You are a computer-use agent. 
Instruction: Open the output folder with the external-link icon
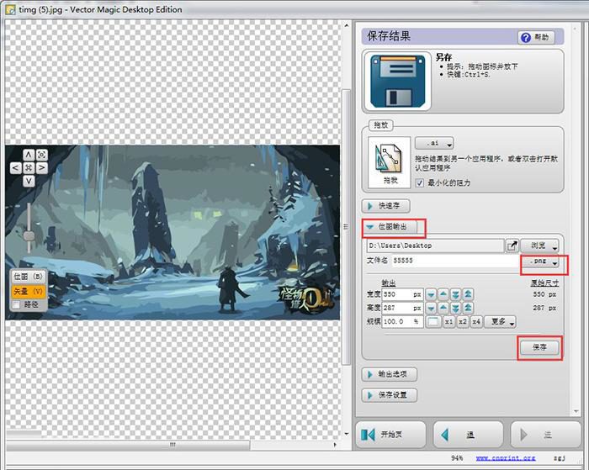[512, 246]
